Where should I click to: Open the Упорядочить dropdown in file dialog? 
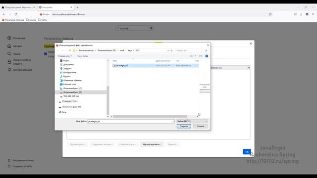(x=64, y=56)
